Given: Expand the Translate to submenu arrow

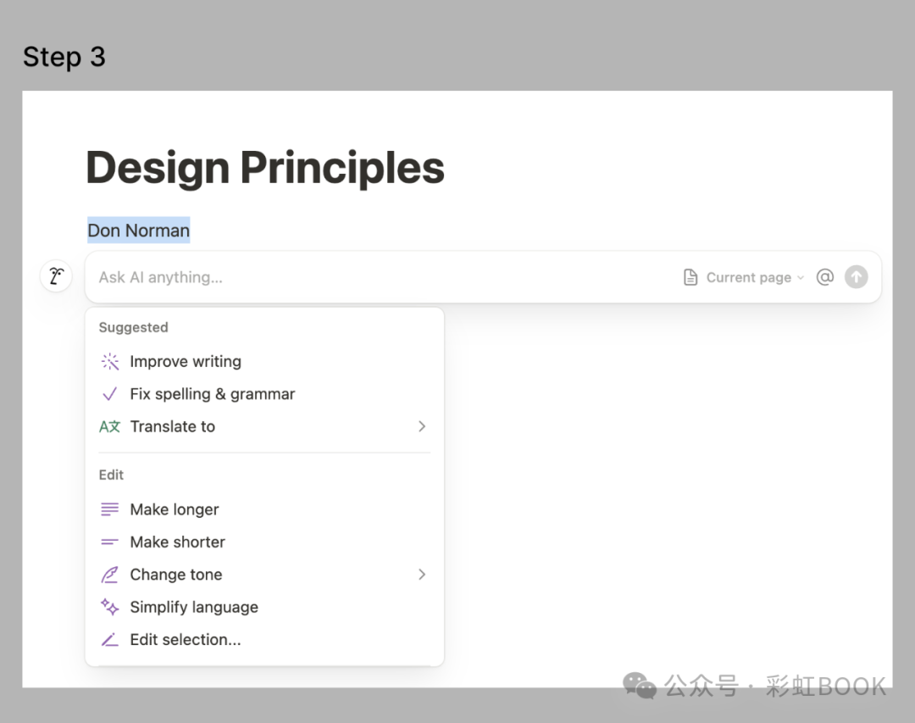Looking at the screenshot, I should coord(422,426).
